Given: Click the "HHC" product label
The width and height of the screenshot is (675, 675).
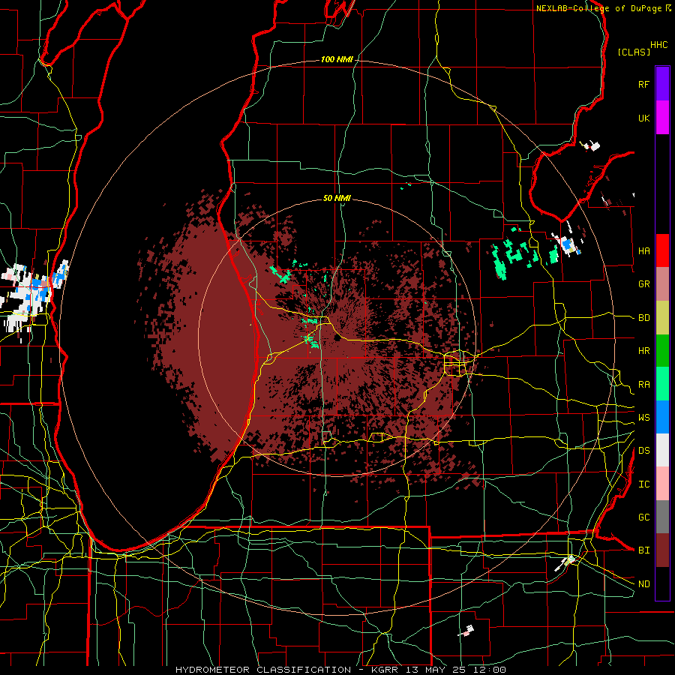Looking at the screenshot, I should point(659,45).
